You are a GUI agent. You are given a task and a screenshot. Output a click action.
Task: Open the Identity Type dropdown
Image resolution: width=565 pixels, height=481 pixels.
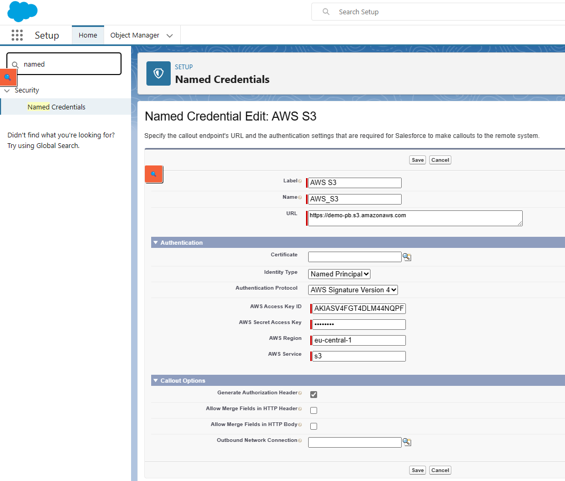[x=339, y=274]
